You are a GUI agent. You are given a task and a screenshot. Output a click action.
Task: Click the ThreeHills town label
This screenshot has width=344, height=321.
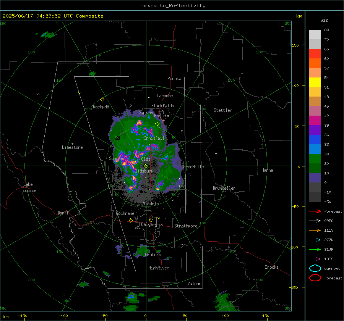click(192, 167)
